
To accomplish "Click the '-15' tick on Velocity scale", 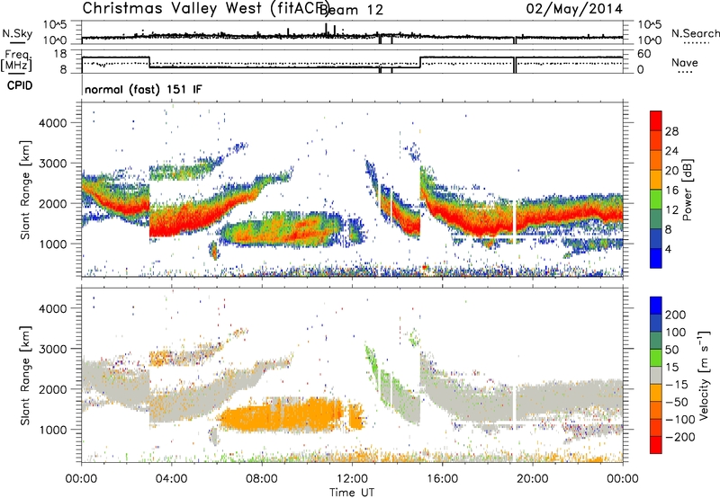I will click(677, 385).
